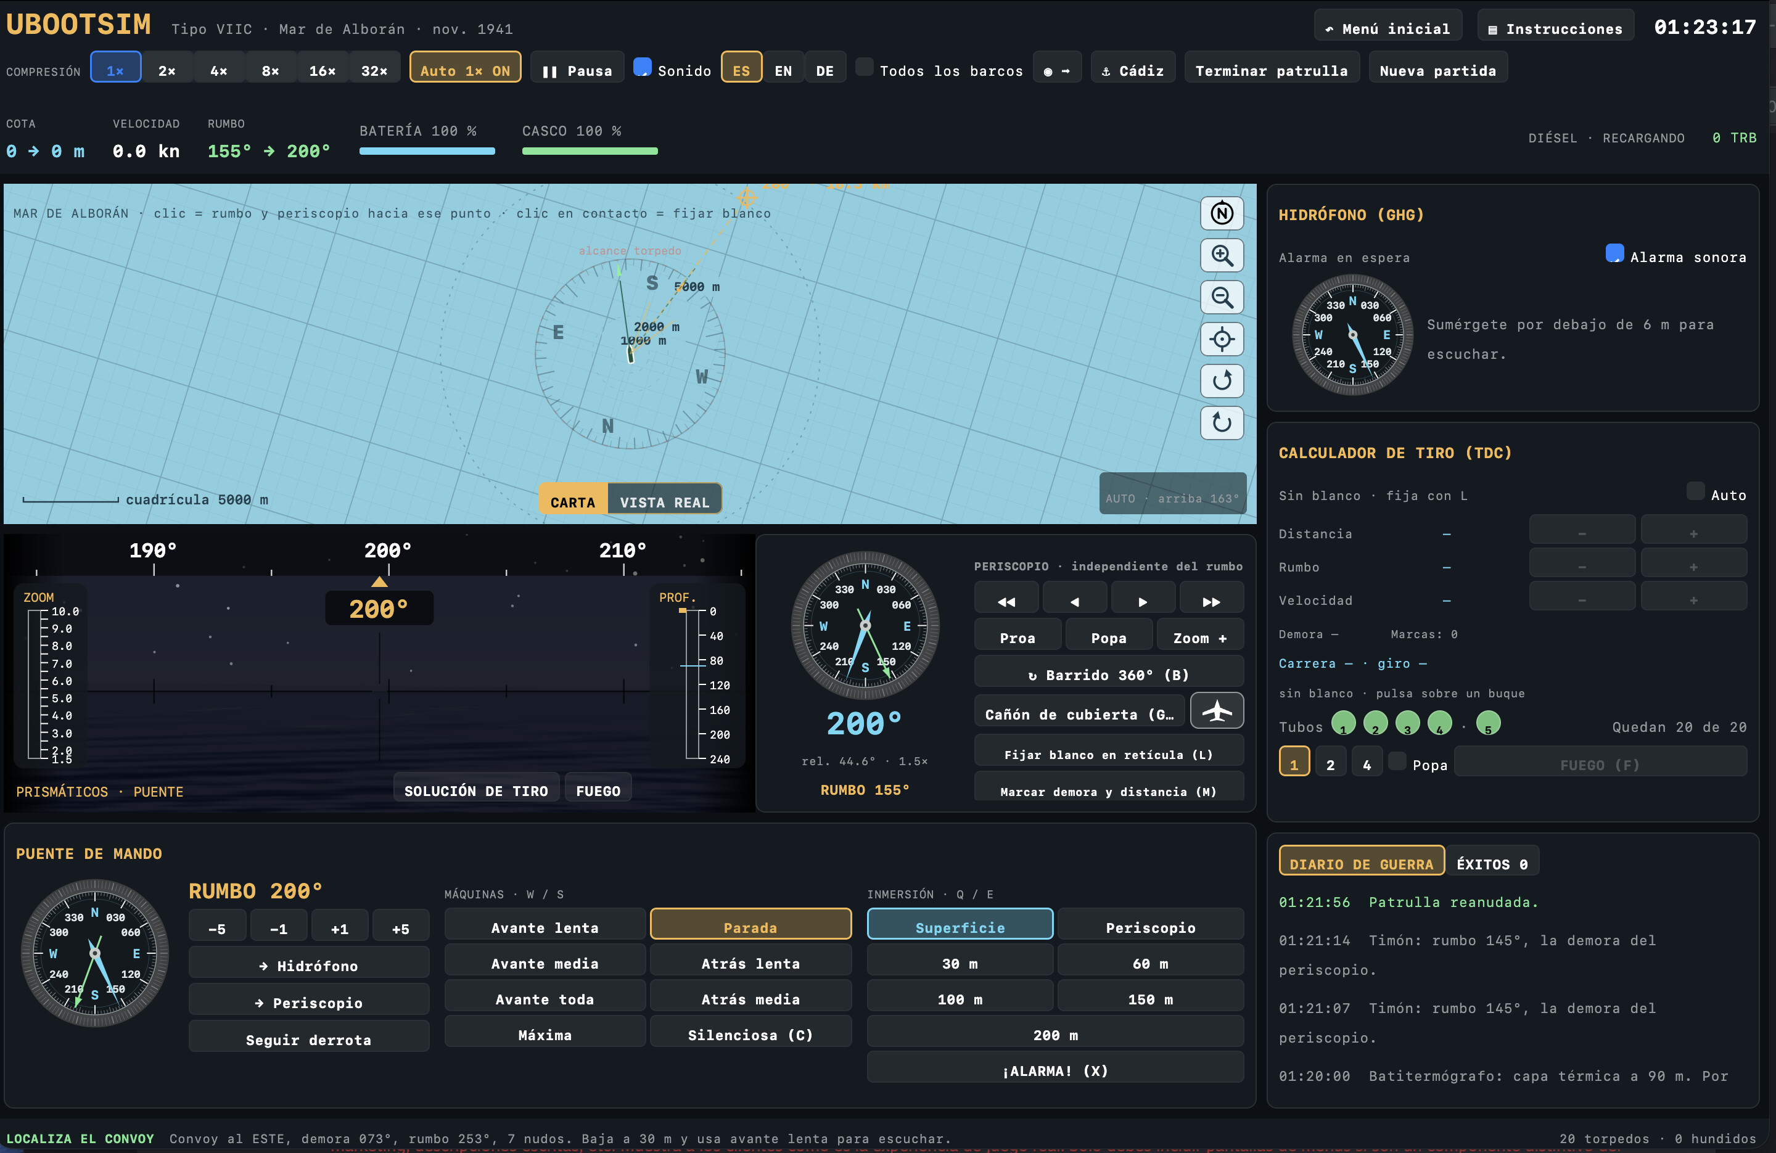
Task: Enable TDC Auto checkbox
Action: [1695, 491]
